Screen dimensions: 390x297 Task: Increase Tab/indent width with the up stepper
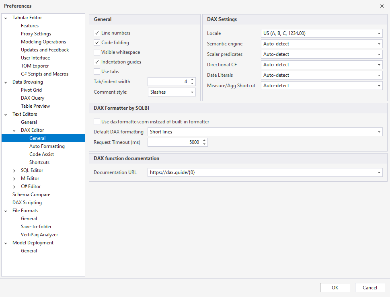tap(192, 80)
